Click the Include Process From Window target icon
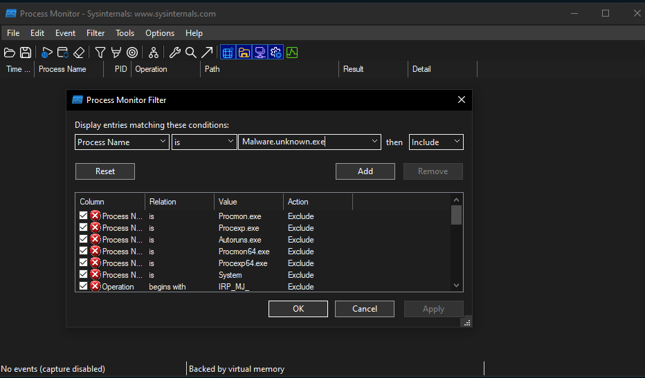Viewport: 645px width, 378px height. [132, 53]
